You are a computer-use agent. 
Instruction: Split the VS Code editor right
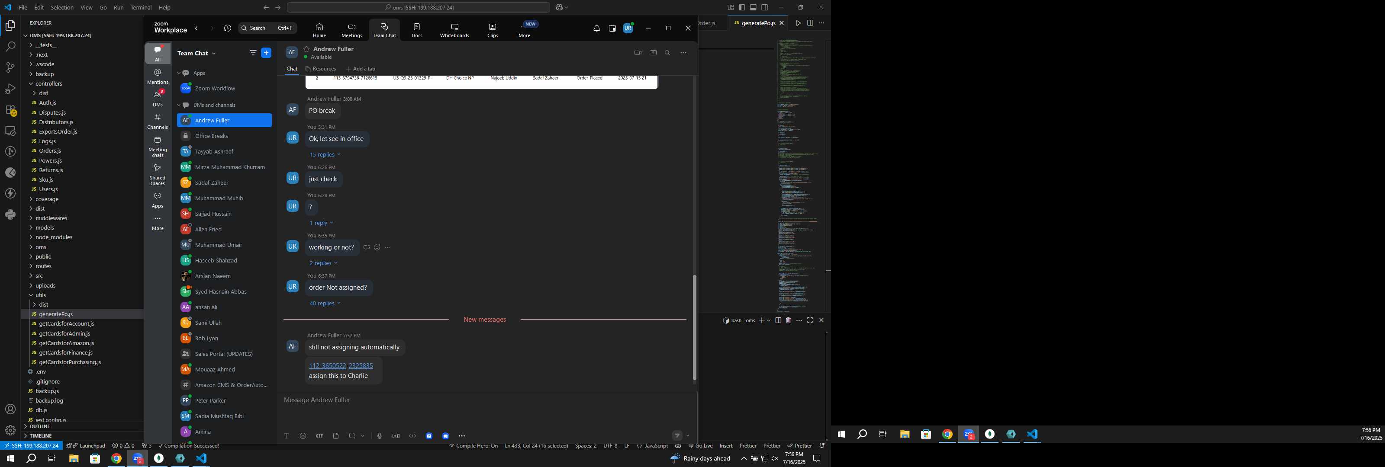click(810, 23)
